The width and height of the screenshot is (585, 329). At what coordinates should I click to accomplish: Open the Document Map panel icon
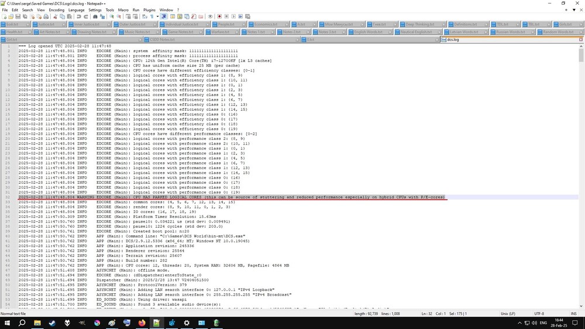180,16
